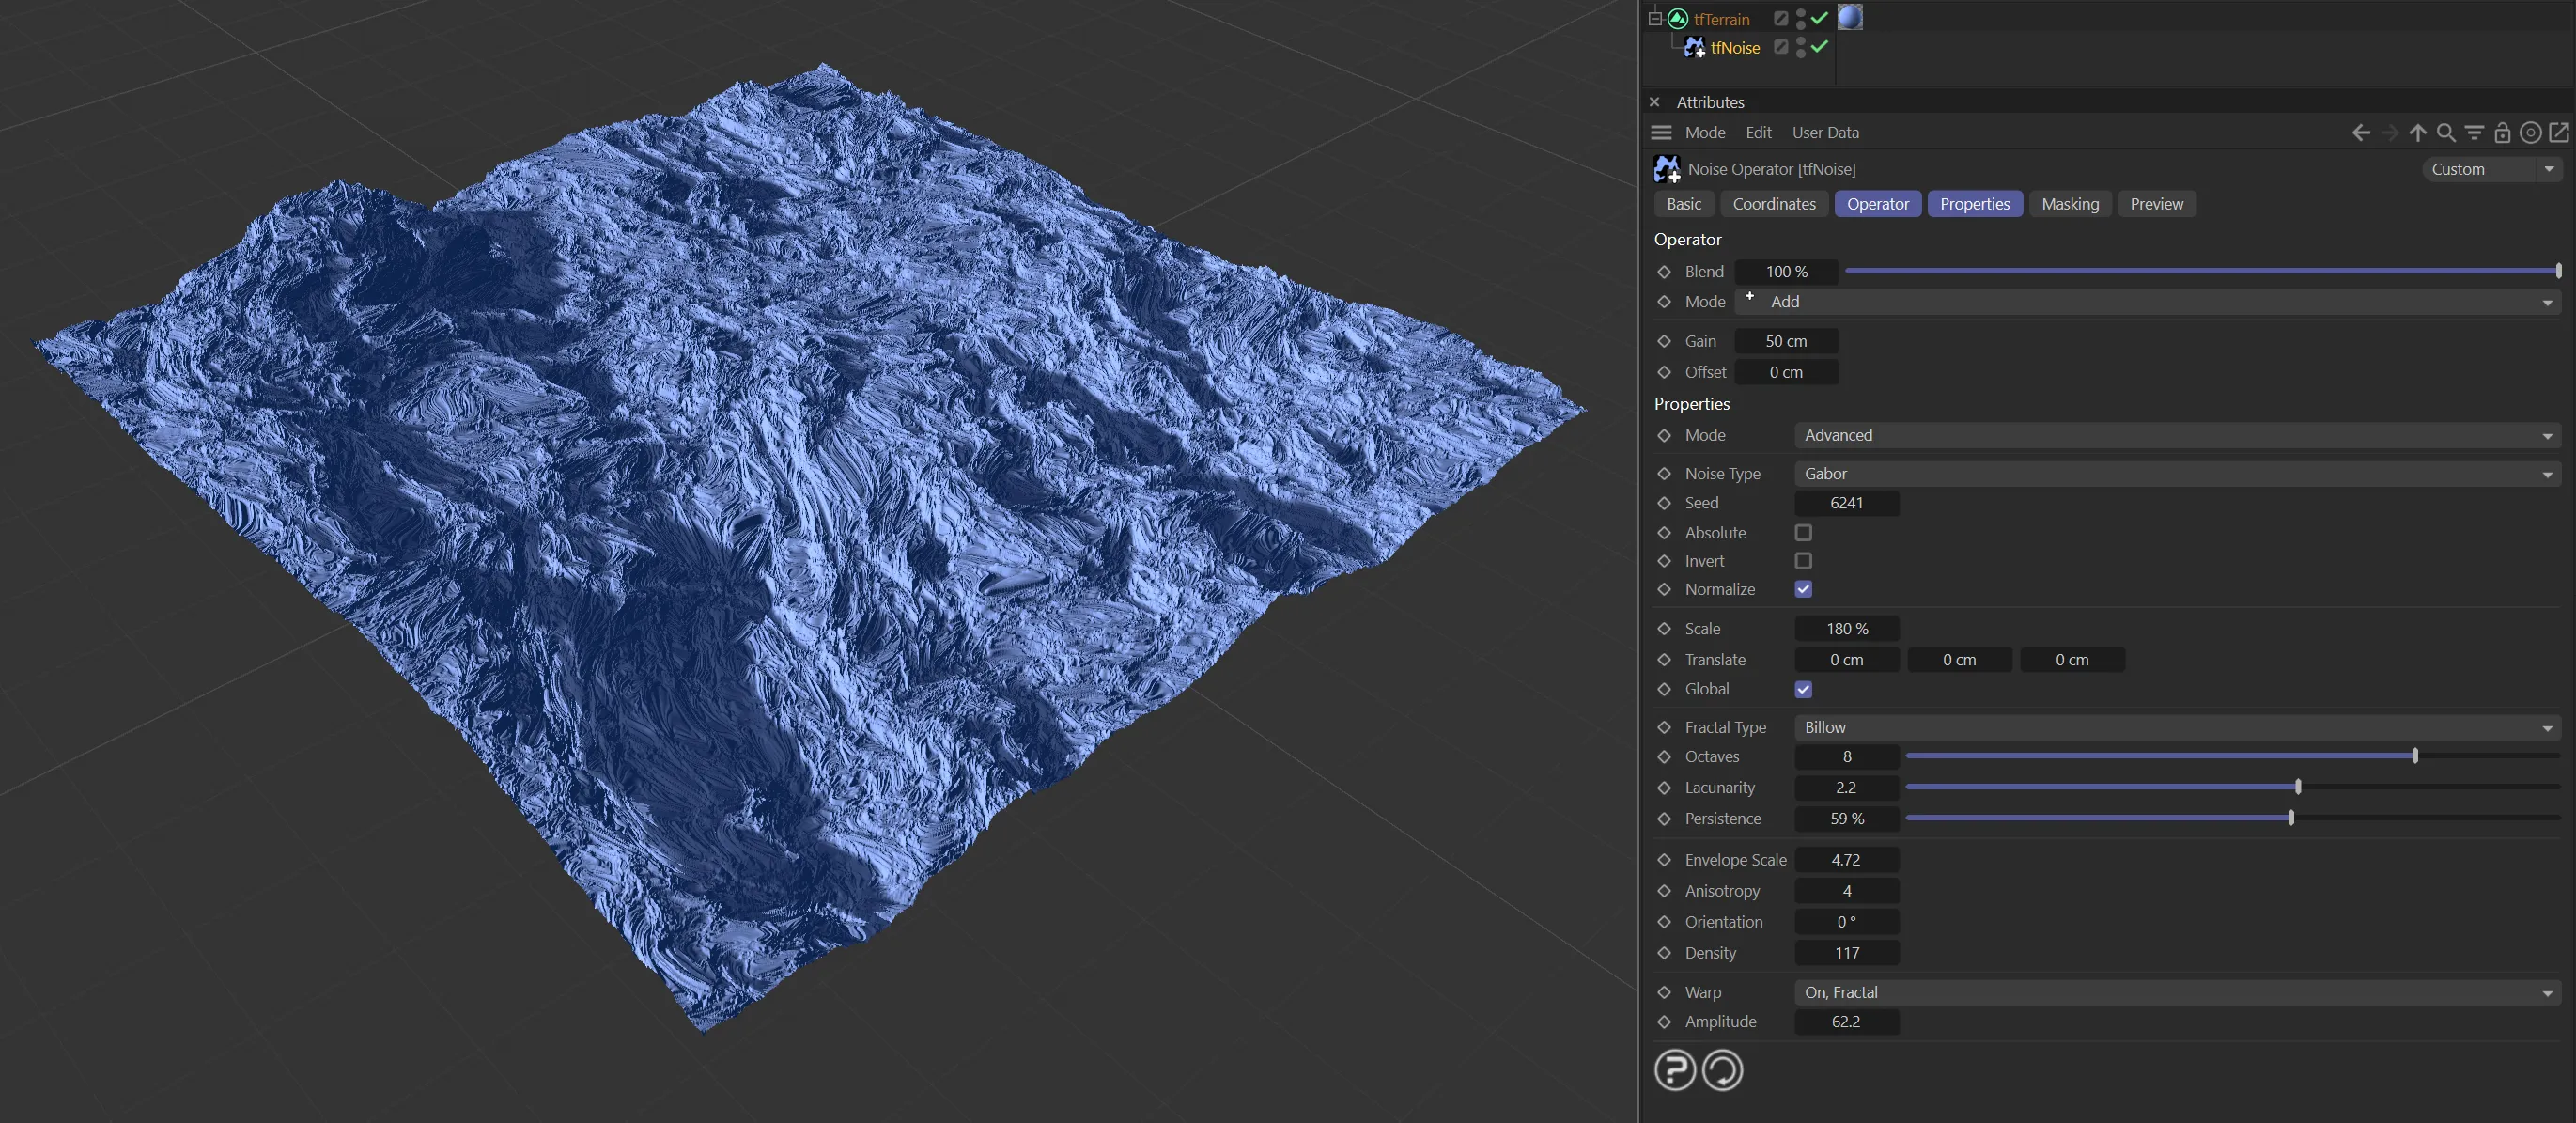Uncheck the Normalize checkbox
The image size is (2576, 1123).
tap(1803, 589)
